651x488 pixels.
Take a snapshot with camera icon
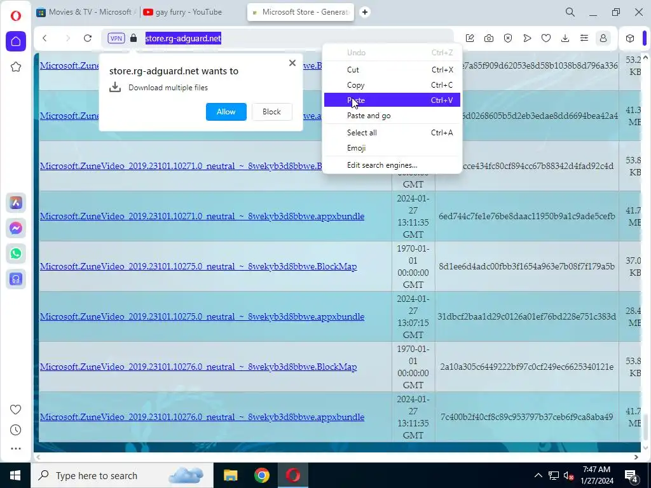coord(489,38)
